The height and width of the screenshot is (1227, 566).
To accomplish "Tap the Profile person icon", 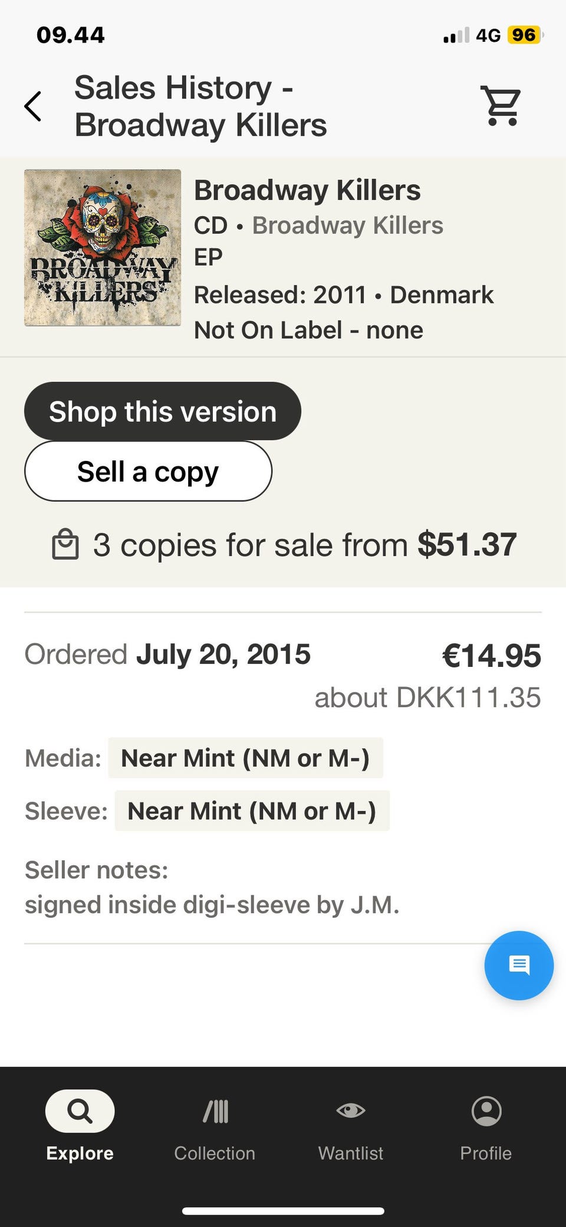I will point(486,1111).
